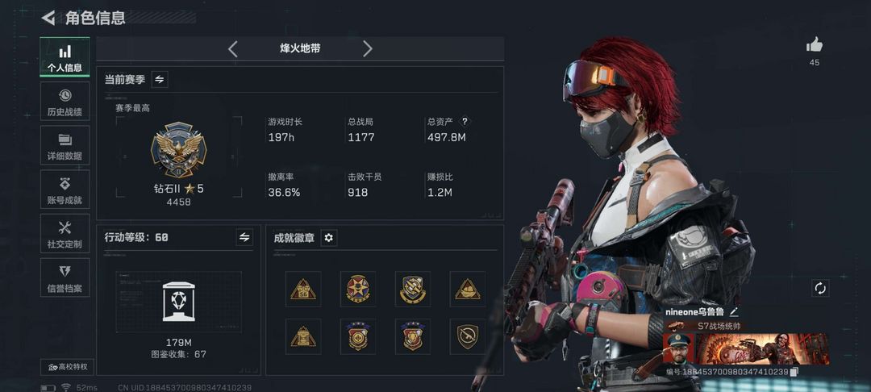871x392 pixels.
Task: Click the 总资产 question mark help icon
Action: pyautogui.click(x=465, y=121)
